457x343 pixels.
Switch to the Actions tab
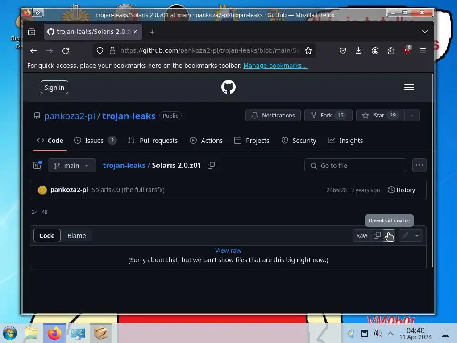click(206, 141)
